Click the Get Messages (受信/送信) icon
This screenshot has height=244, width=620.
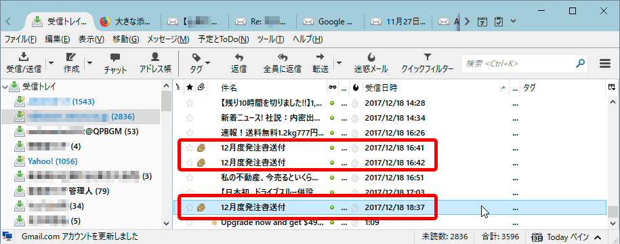pyautogui.click(x=24, y=56)
